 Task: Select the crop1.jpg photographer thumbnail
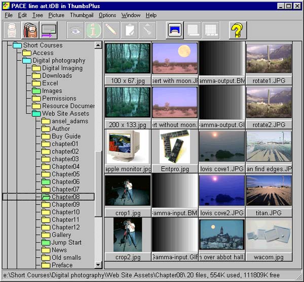coord(128,191)
